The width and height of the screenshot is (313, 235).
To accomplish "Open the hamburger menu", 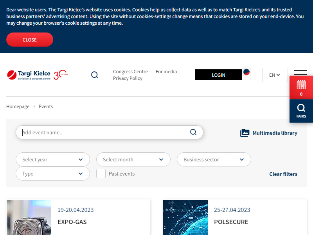I will coord(300,72).
